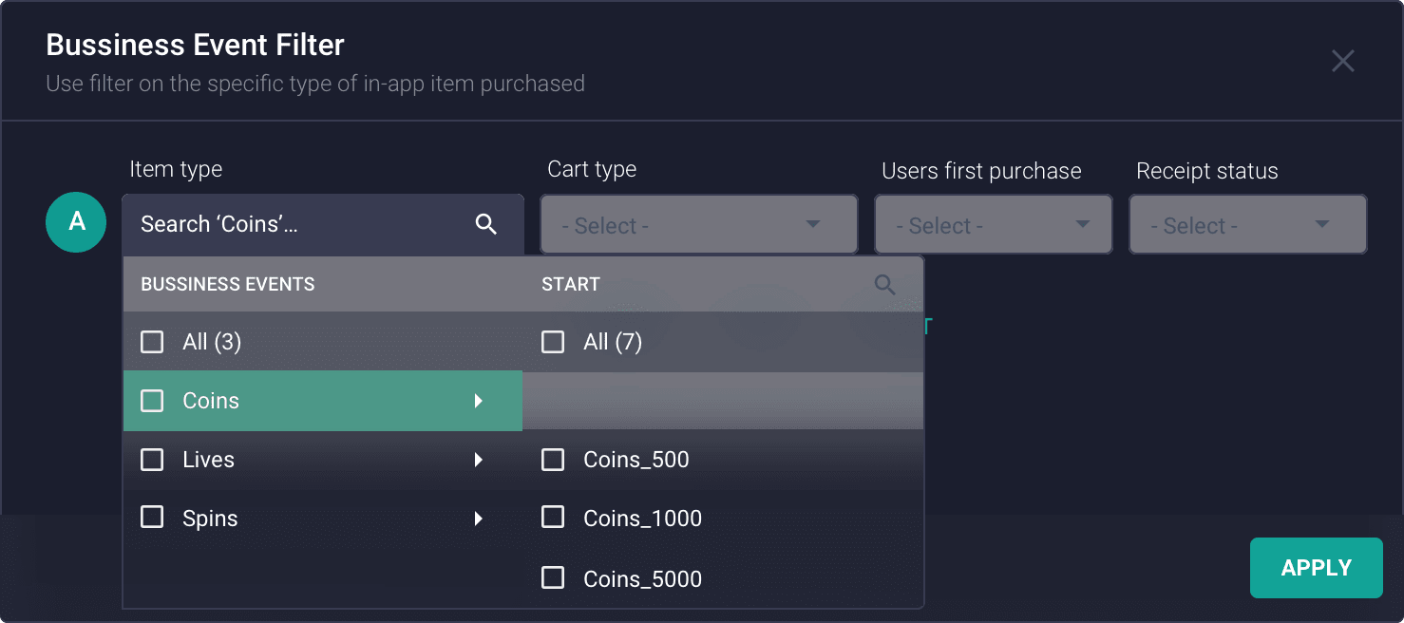The image size is (1404, 623).
Task: Enable the Lives checkbox
Action: click(x=152, y=459)
